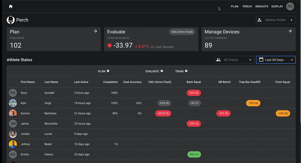Click the page vertical scrollbar
301x163 pixels.
pos(300,61)
